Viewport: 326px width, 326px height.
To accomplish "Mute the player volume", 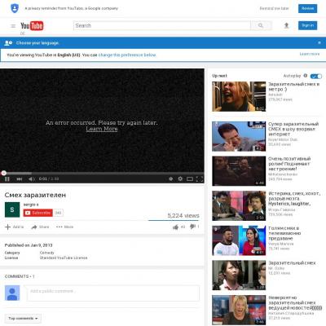I will [x=32, y=178].
